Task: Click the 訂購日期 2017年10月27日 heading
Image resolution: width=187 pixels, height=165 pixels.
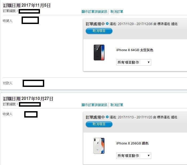Action: click(x=28, y=99)
